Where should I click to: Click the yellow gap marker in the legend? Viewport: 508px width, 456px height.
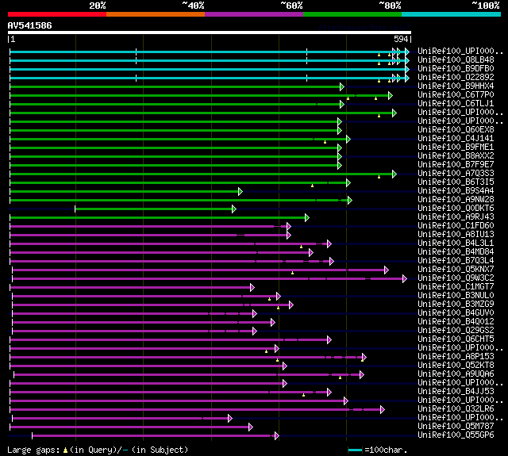(x=65, y=450)
